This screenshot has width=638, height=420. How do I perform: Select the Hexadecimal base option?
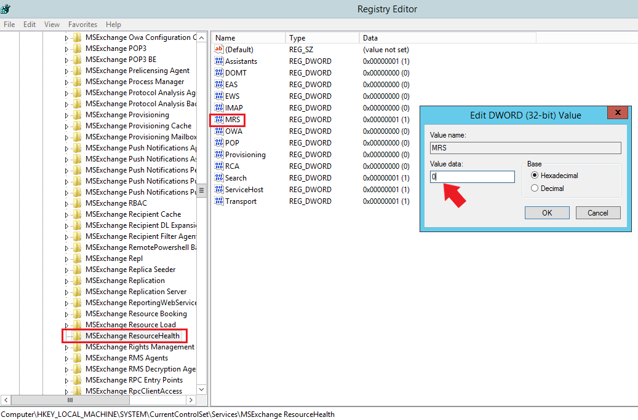(x=535, y=176)
